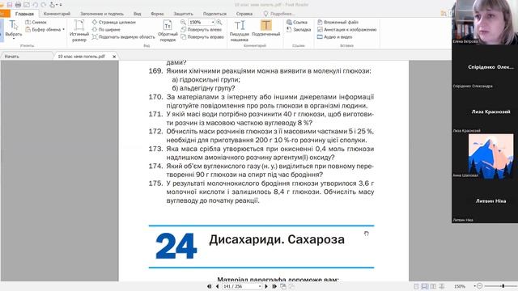518x291 pixels.
Task: Click the Ссылка link tool
Action: point(297,22)
